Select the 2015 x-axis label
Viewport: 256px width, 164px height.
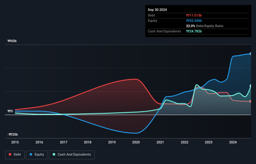click(15, 142)
